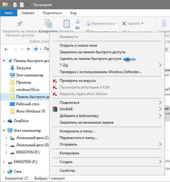This screenshot has width=170, height=182.
Task: Click the Forward navigation arrow
Action: click(x=15, y=49)
